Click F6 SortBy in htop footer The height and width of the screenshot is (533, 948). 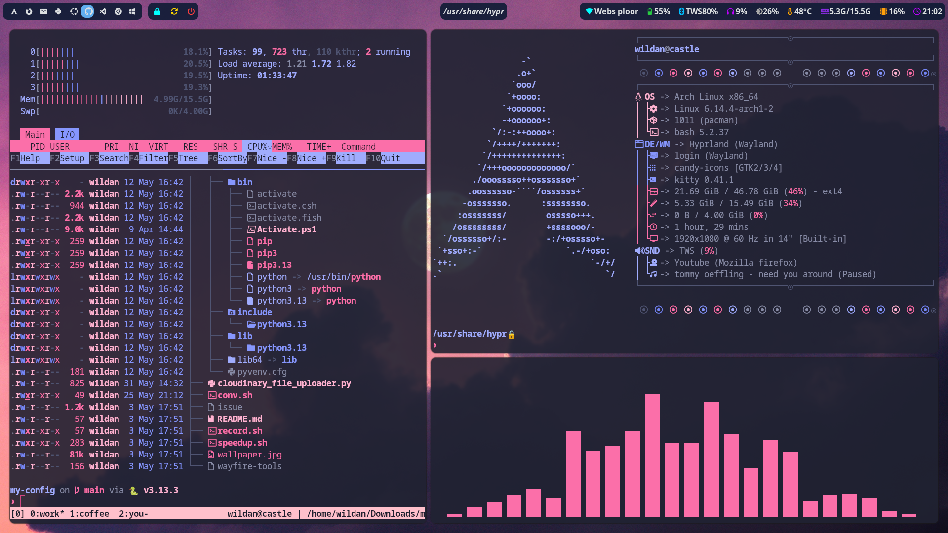click(x=228, y=158)
